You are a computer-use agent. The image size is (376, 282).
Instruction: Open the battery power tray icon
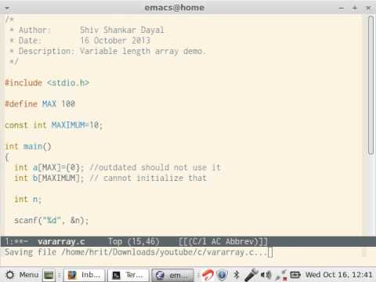click(x=295, y=275)
